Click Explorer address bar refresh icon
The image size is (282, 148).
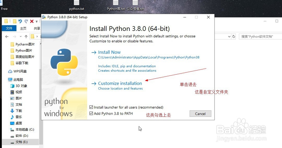[x=233, y=37]
